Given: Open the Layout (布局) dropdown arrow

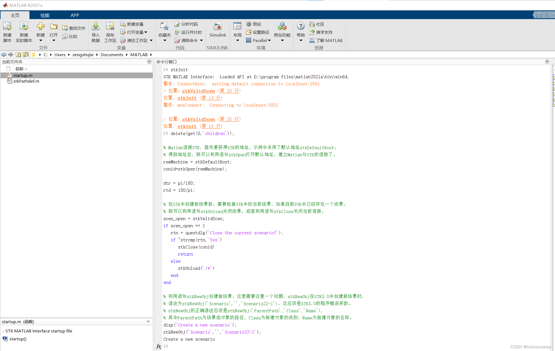Looking at the screenshot, I should click(x=237, y=41).
